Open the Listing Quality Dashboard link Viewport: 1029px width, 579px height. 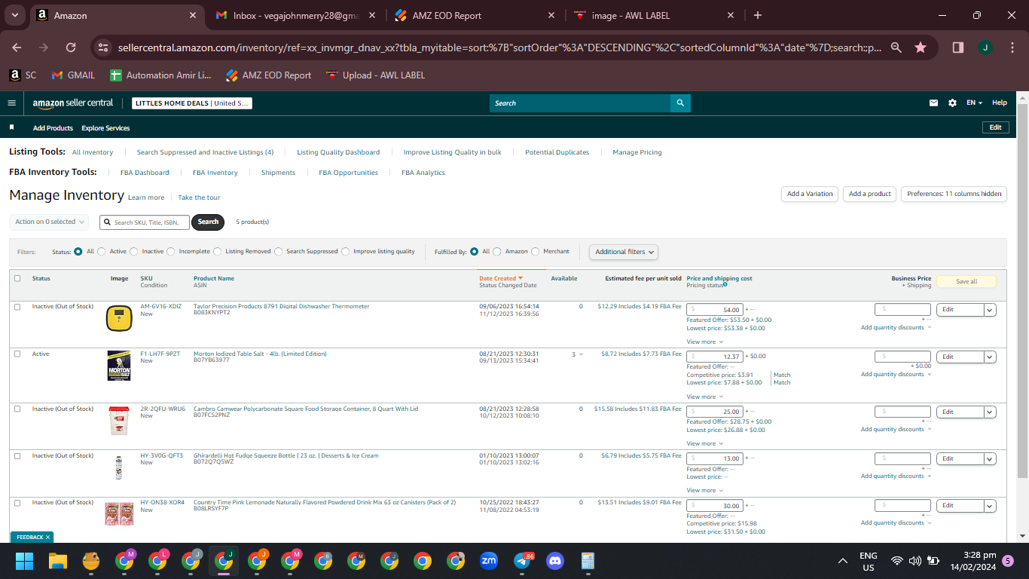point(338,152)
